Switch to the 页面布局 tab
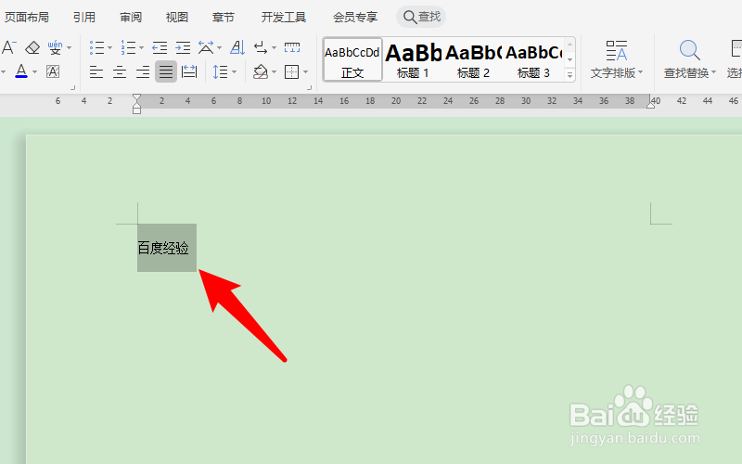742x464 pixels. pyautogui.click(x=27, y=18)
